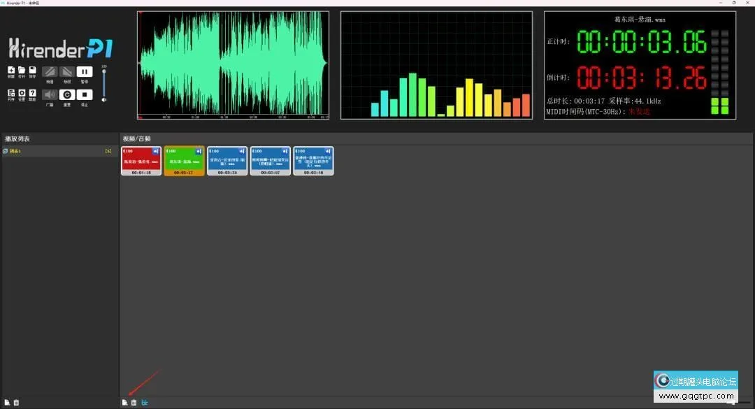The height and width of the screenshot is (409, 755).
Task: Select the first playlist entry in the list
Action: [x=56, y=151]
